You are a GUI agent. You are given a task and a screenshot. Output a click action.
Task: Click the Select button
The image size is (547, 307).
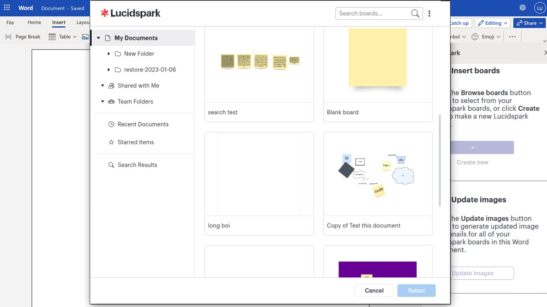click(x=416, y=291)
